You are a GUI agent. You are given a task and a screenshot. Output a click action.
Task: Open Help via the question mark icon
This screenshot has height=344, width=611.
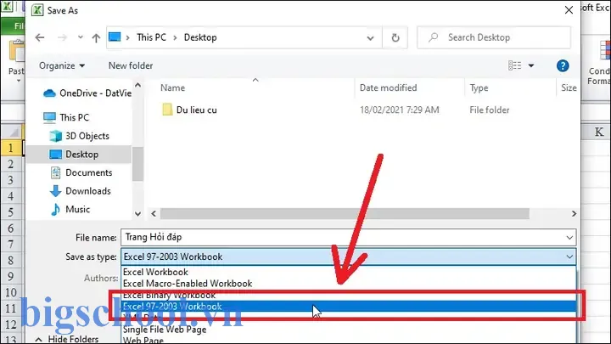pos(563,65)
